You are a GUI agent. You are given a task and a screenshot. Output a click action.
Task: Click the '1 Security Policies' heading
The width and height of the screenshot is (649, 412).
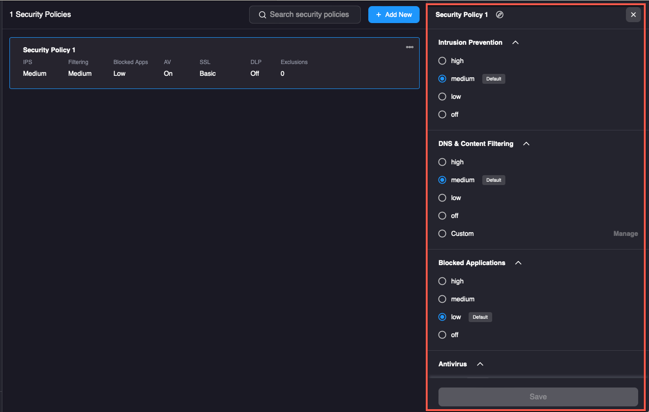pyautogui.click(x=40, y=15)
